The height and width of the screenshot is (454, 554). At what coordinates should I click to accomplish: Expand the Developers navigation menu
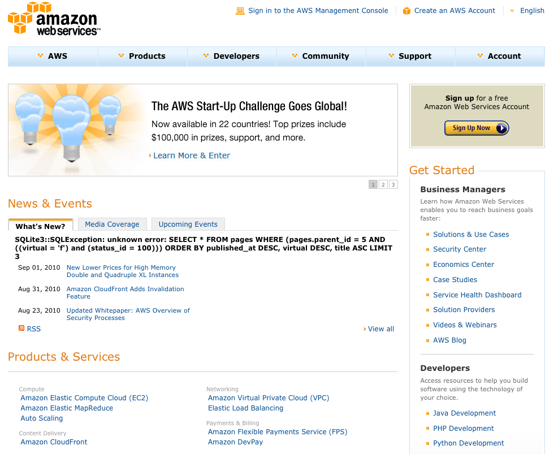pos(232,56)
